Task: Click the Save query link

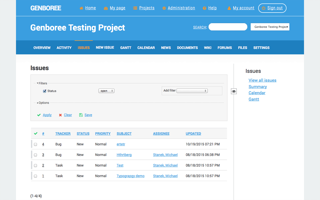Action: tap(88, 115)
